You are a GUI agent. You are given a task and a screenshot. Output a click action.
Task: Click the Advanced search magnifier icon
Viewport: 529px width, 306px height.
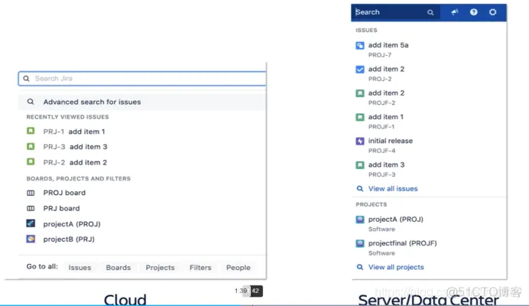[x=31, y=102]
